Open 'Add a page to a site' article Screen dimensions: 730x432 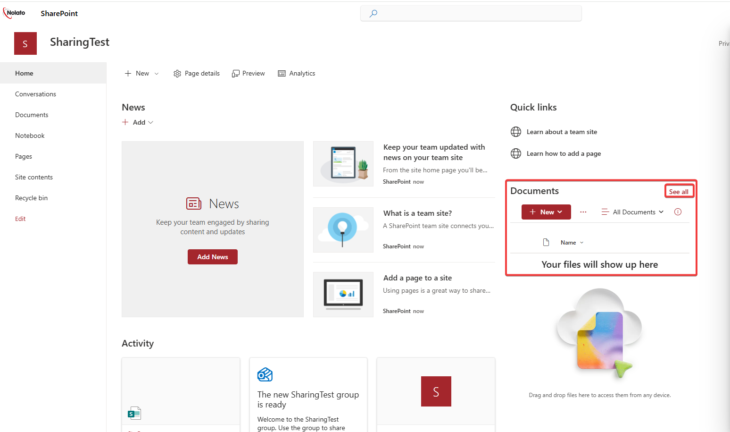(x=417, y=278)
